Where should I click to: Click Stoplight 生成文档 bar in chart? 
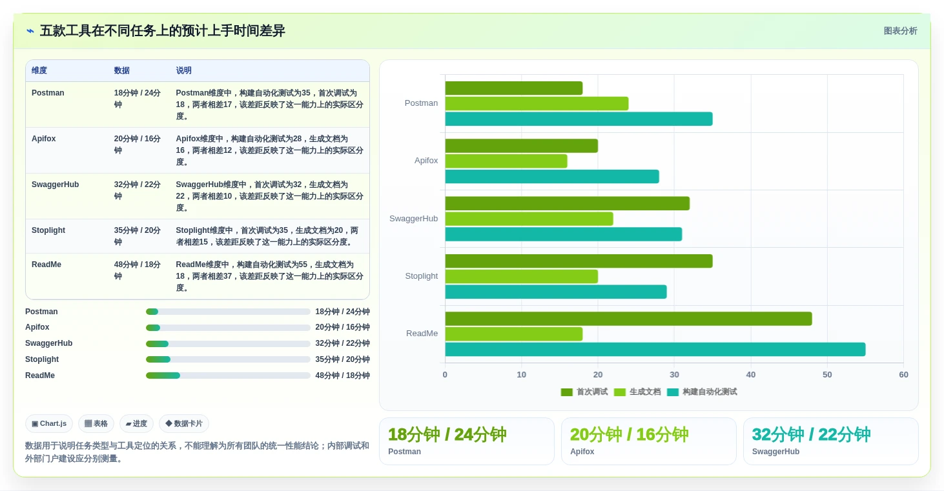point(521,276)
